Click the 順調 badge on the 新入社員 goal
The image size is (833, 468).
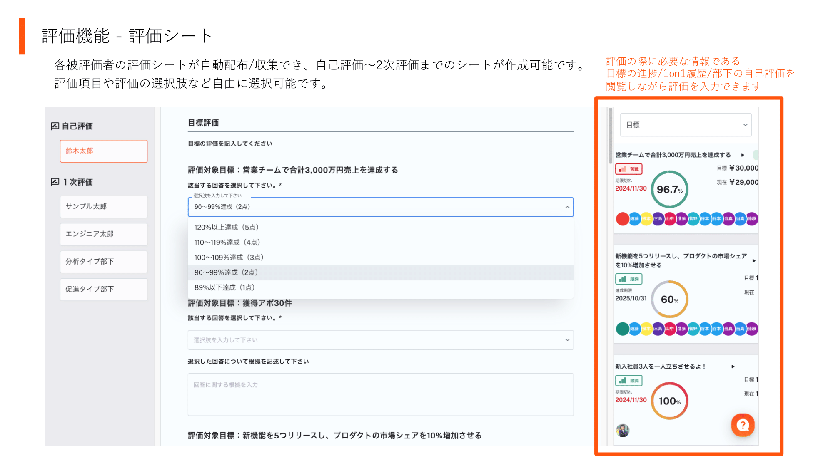point(629,380)
